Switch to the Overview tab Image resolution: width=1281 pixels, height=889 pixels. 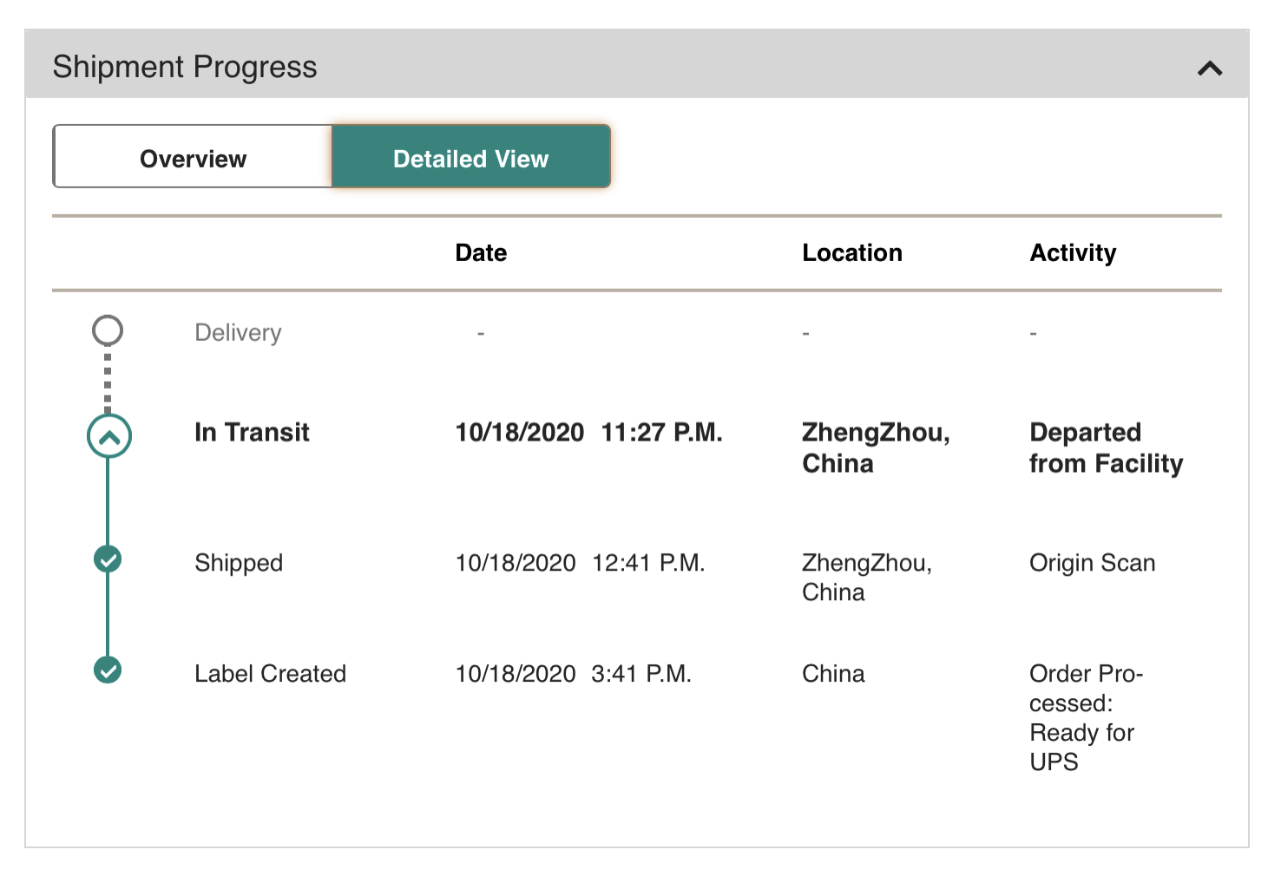[193, 158]
